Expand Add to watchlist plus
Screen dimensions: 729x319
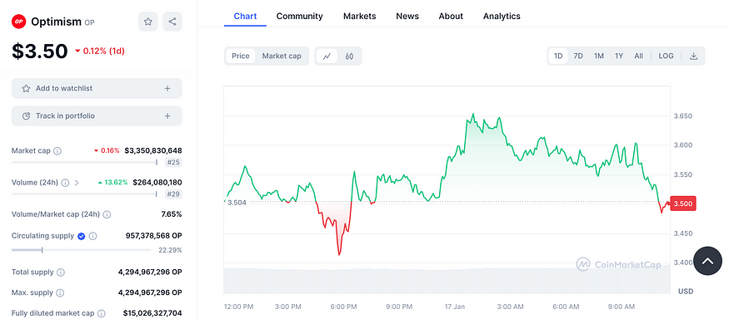167,88
